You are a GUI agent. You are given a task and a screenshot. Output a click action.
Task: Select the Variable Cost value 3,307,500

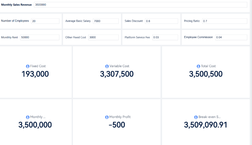point(117,74)
